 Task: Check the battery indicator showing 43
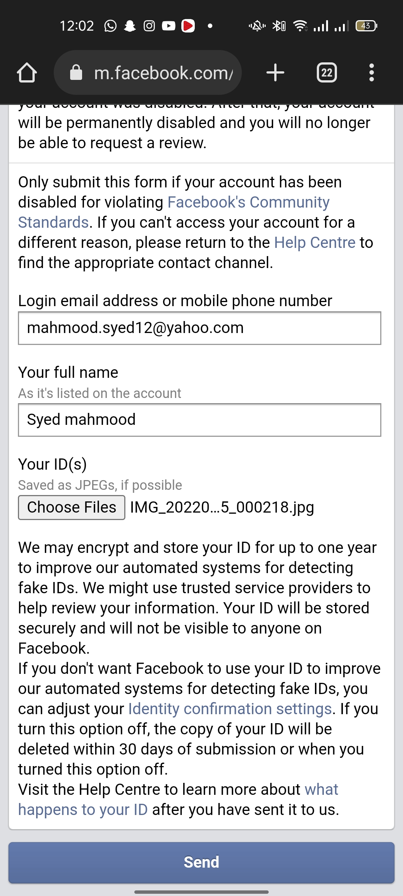point(366,25)
